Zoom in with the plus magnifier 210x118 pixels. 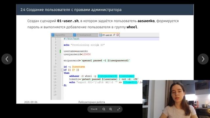[x=111, y=109]
